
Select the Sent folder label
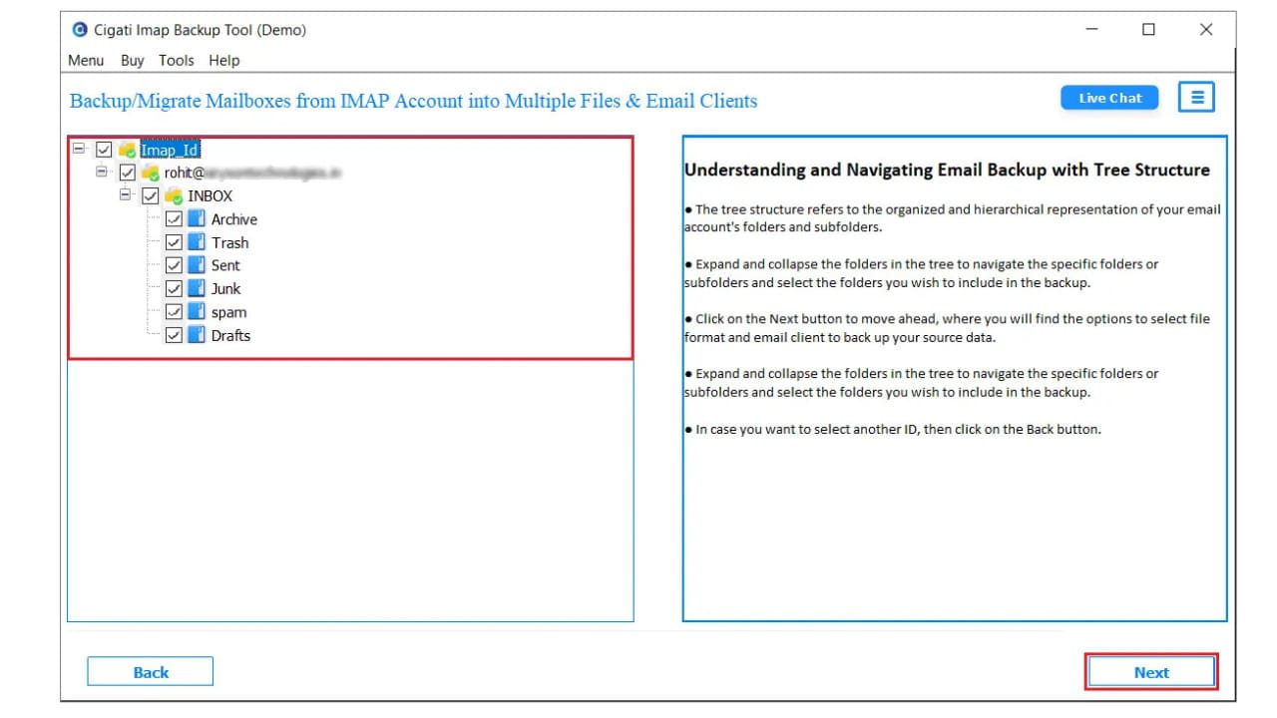225,265
